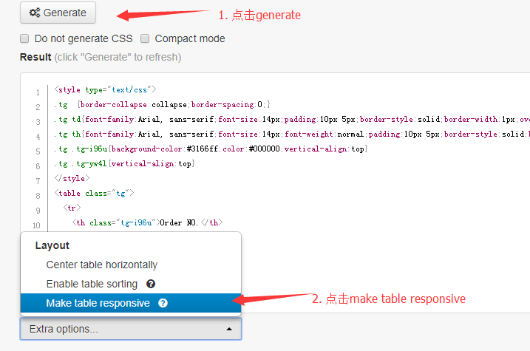This screenshot has width=530, height=351.
Task: Click help icon beside Make table responsive
Action: pyautogui.click(x=163, y=303)
